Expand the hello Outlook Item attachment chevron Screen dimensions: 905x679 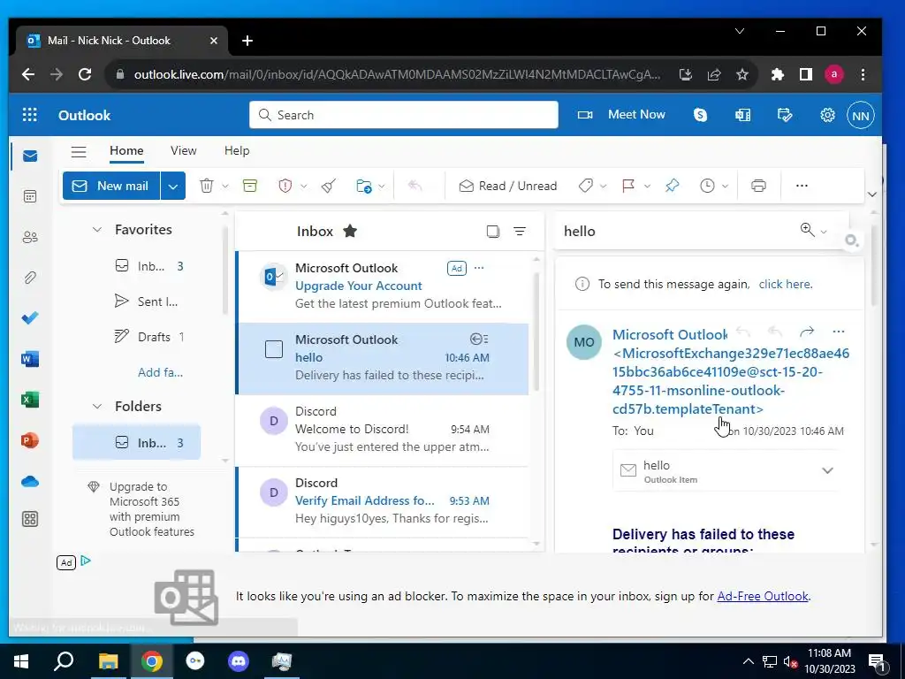click(x=827, y=470)
